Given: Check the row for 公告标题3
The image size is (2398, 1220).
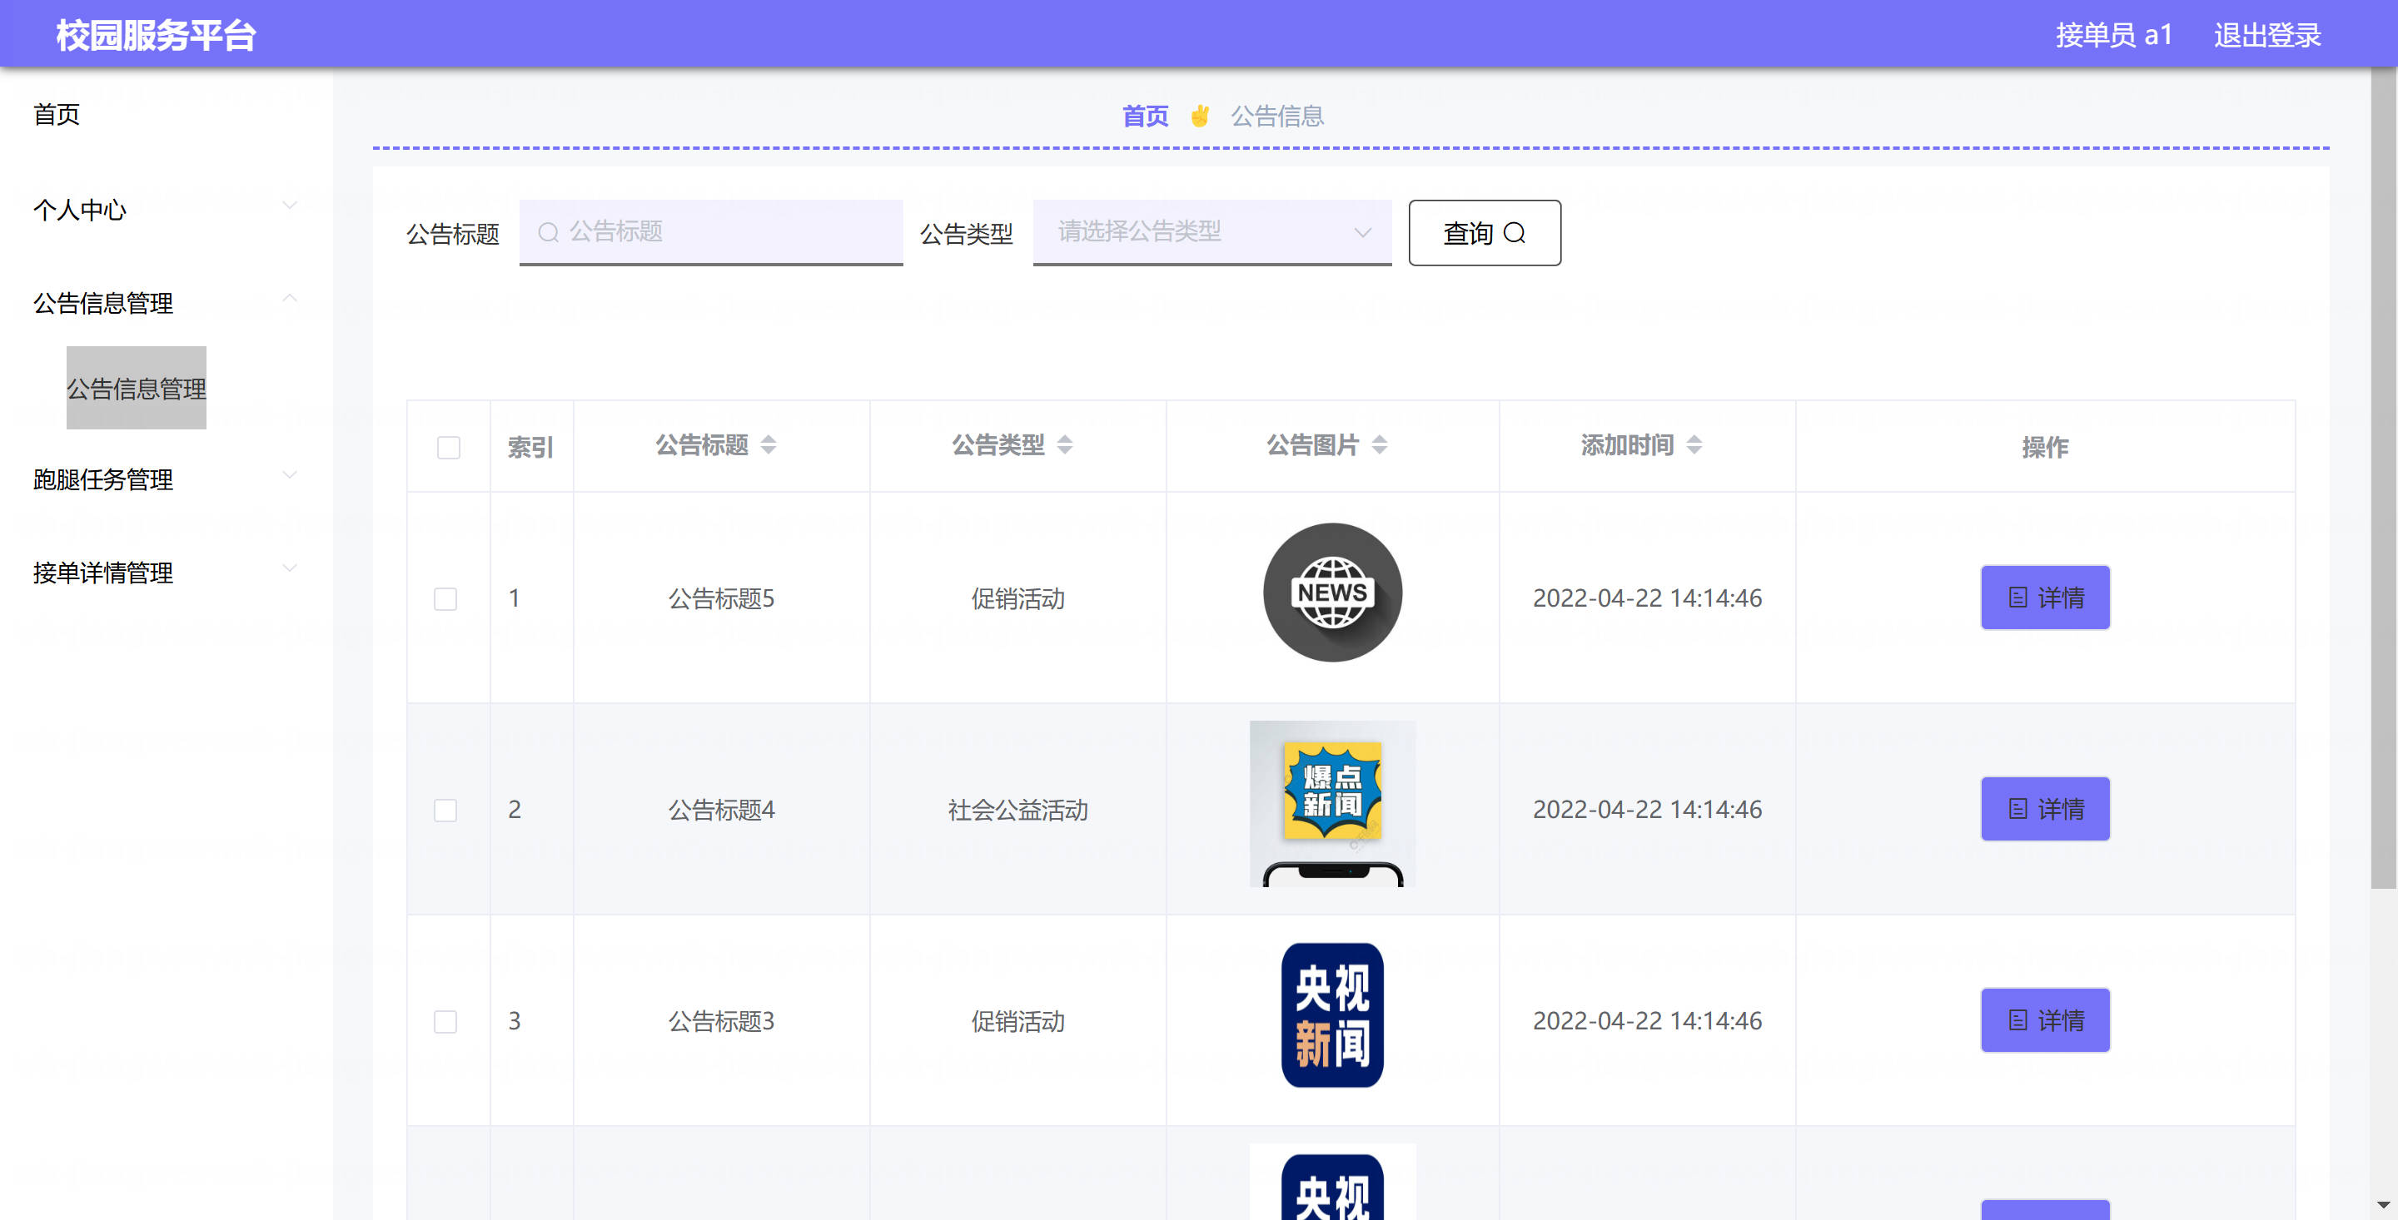Looking at the screenshot, I should [445, 1021].
